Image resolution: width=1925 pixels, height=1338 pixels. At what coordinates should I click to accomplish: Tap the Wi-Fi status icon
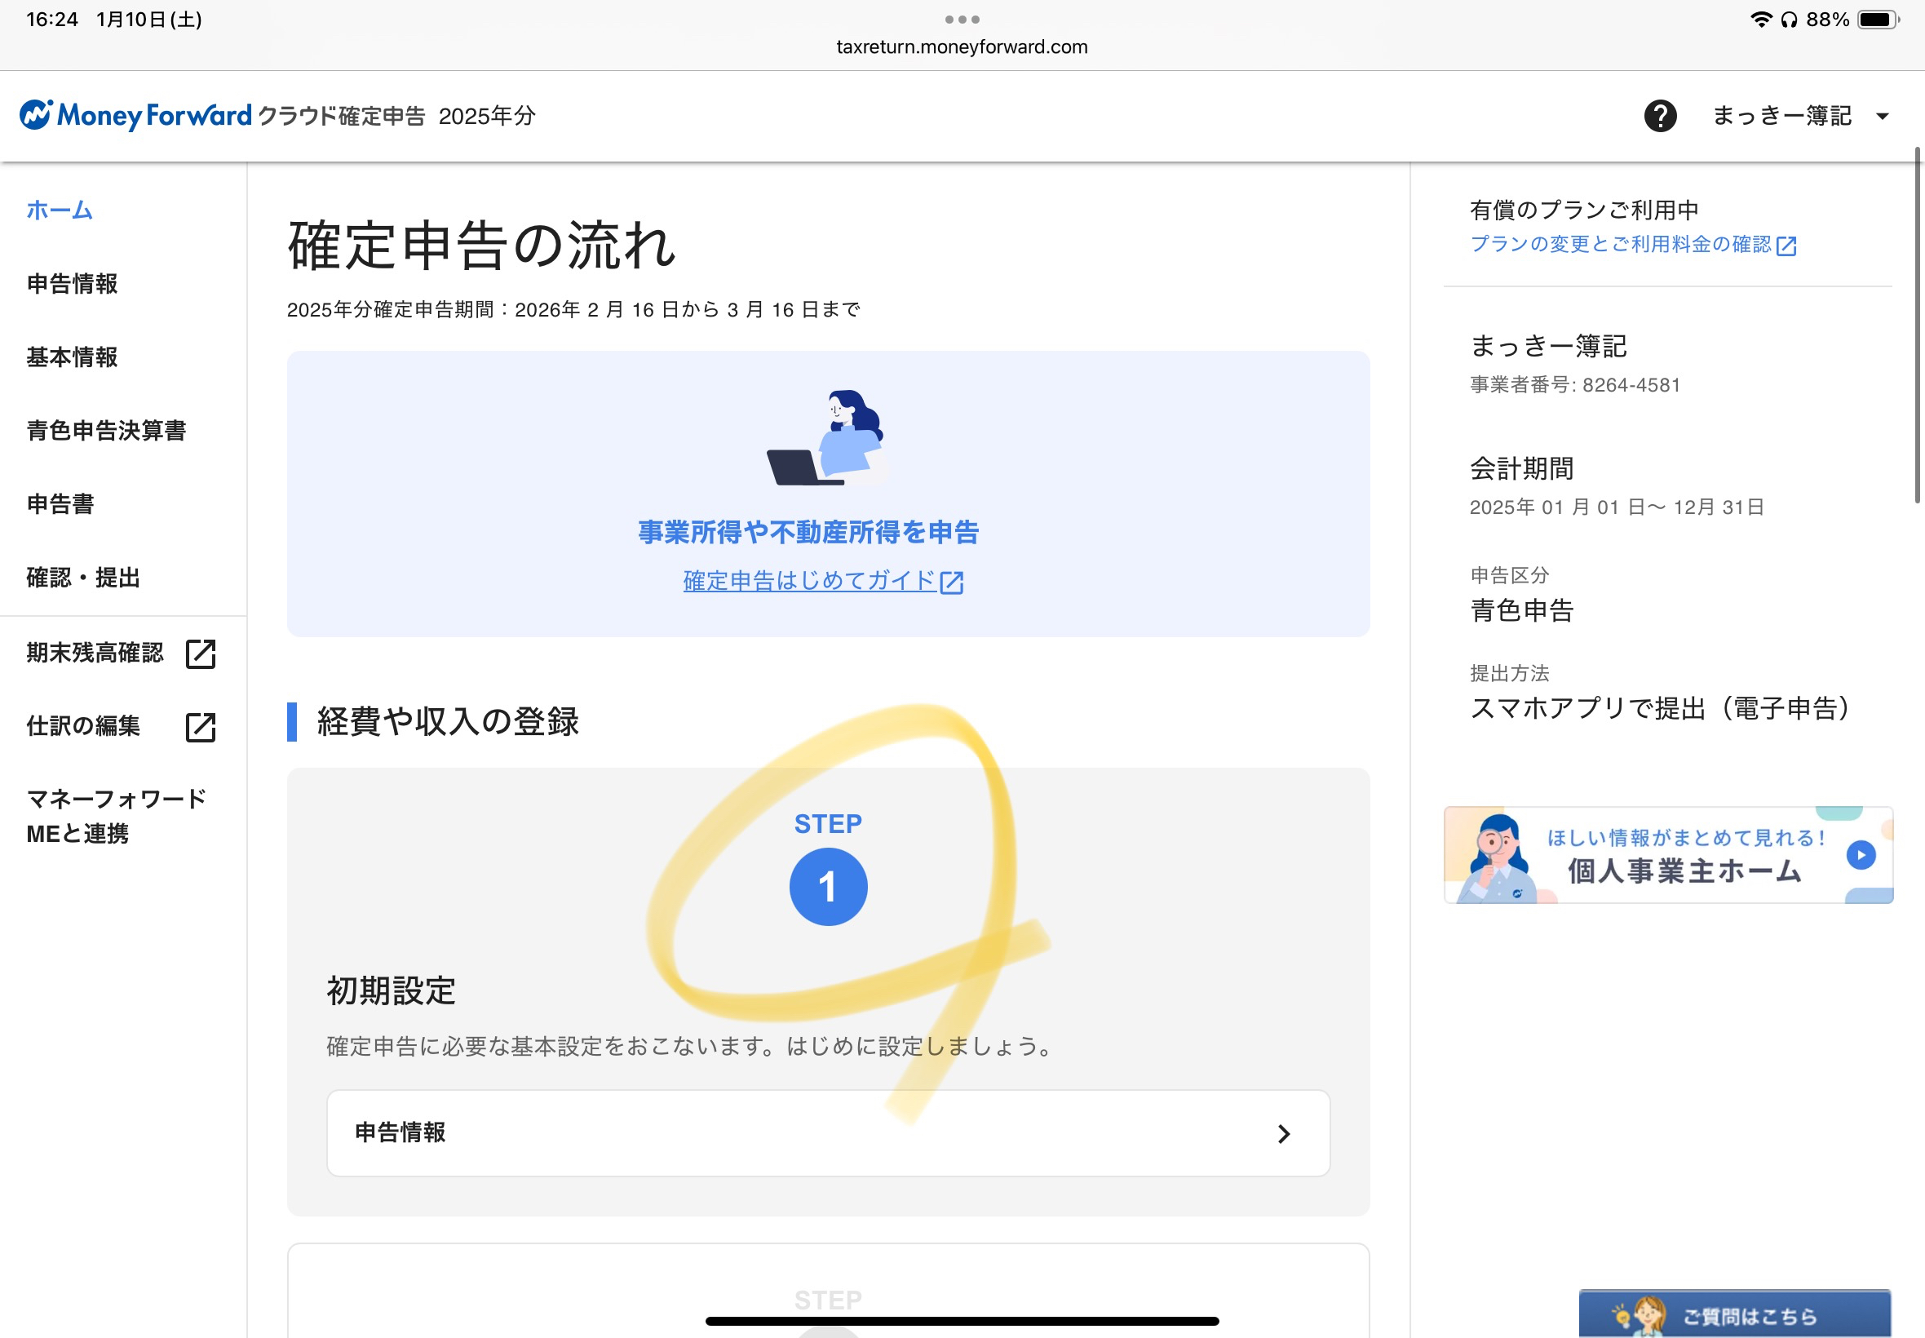tap(1761, 20)
